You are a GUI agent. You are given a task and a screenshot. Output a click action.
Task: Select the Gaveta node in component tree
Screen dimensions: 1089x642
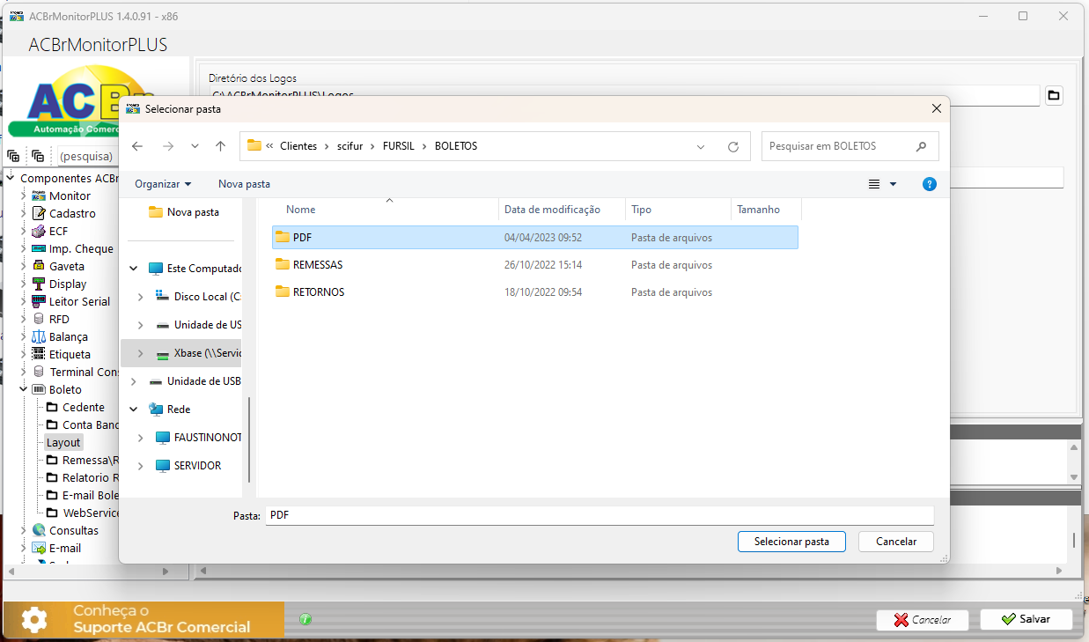[67, 266]
